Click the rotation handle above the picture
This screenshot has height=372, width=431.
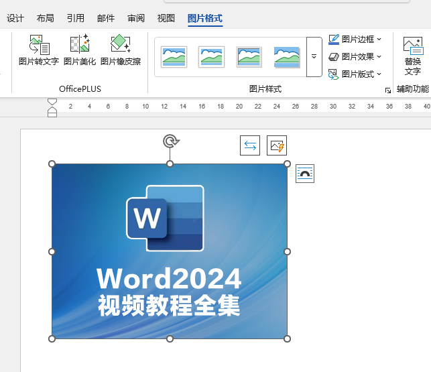171,141
